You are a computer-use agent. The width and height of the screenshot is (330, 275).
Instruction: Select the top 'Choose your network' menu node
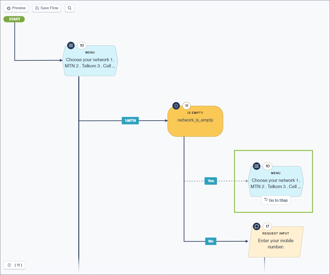tap(90, 63)
